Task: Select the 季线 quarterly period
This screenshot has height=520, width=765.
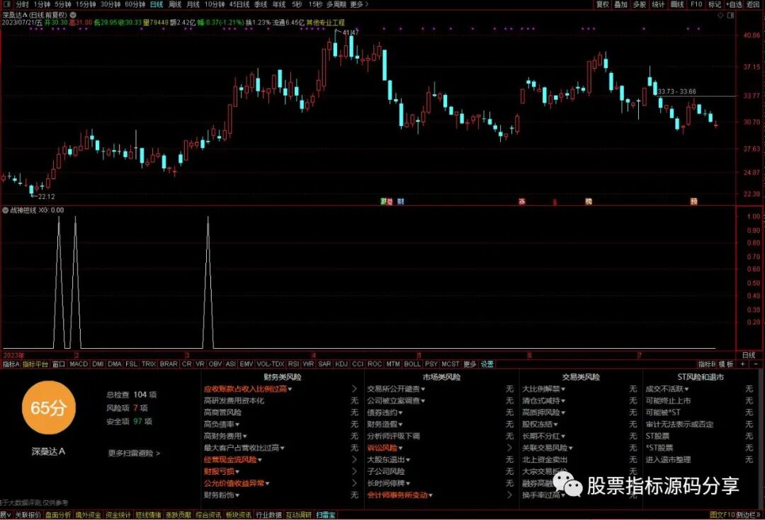Action: tap(261, 4)
